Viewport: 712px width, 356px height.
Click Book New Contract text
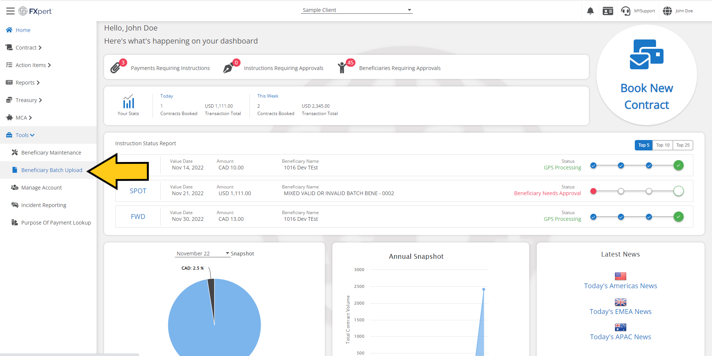coord(647,96)
